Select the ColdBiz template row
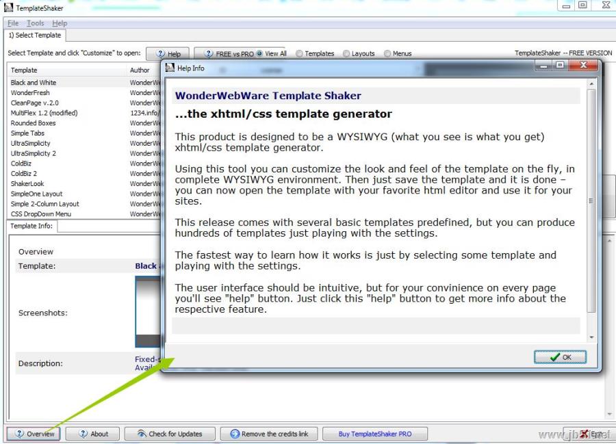The width and height of the screenshot is (616, 444). (x=84, y=164)
